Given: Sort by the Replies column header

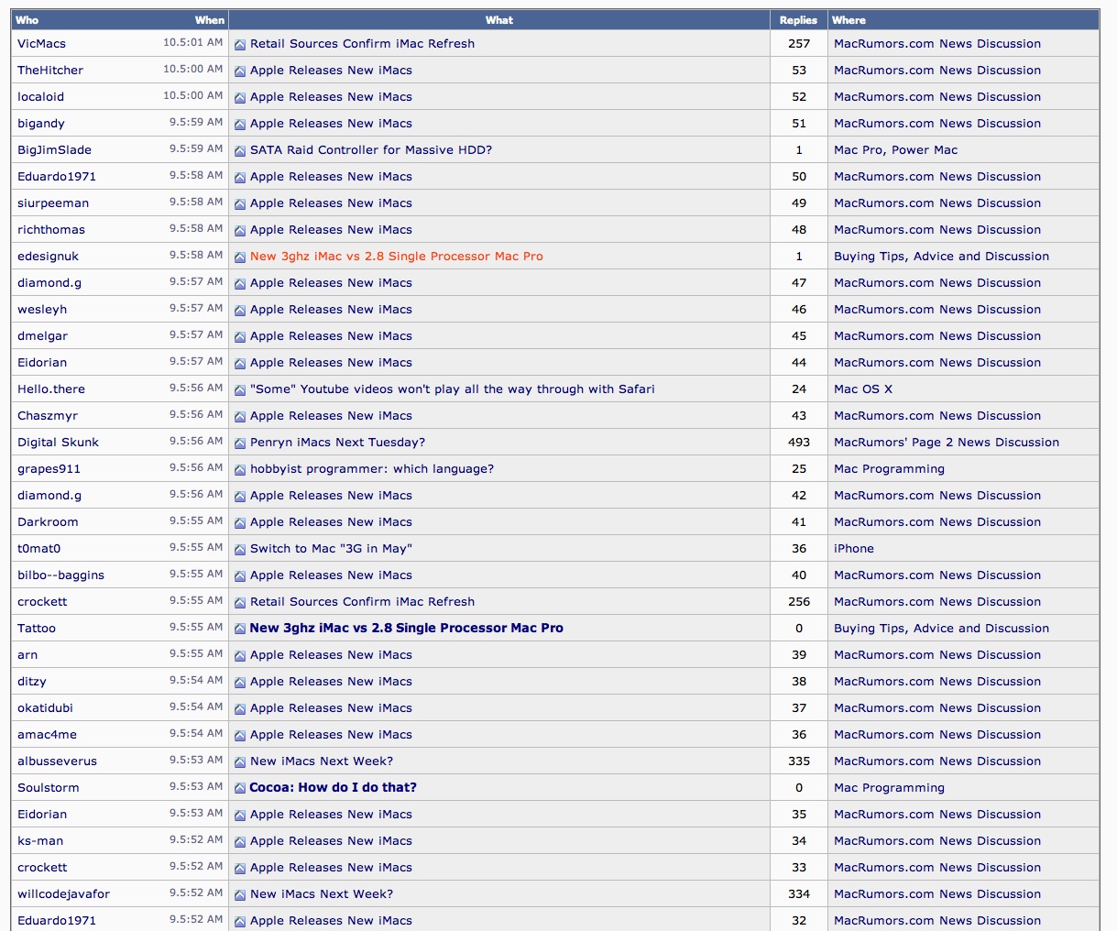Looking at the screenshot, I should click(798, 19).
